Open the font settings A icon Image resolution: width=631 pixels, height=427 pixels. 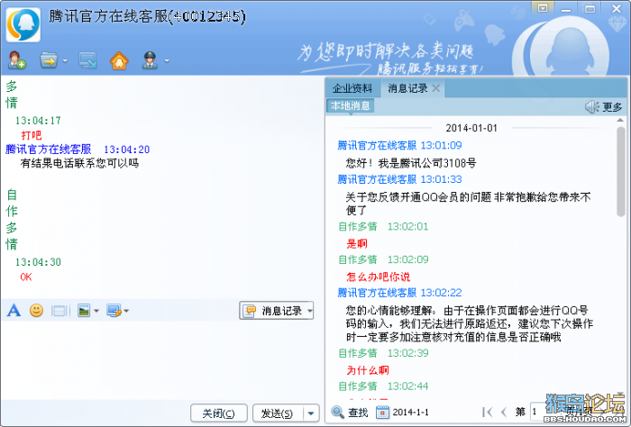(14, 311)
